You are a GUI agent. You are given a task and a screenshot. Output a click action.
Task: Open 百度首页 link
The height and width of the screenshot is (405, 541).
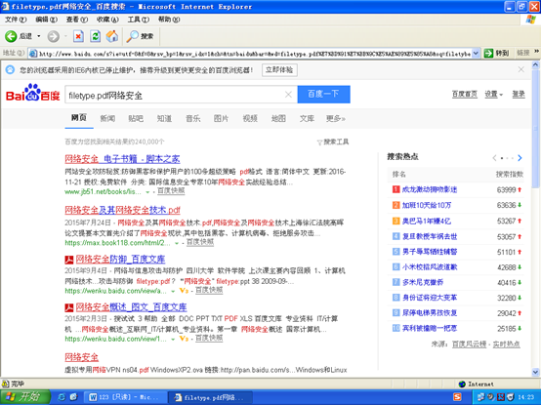point(465,94)
